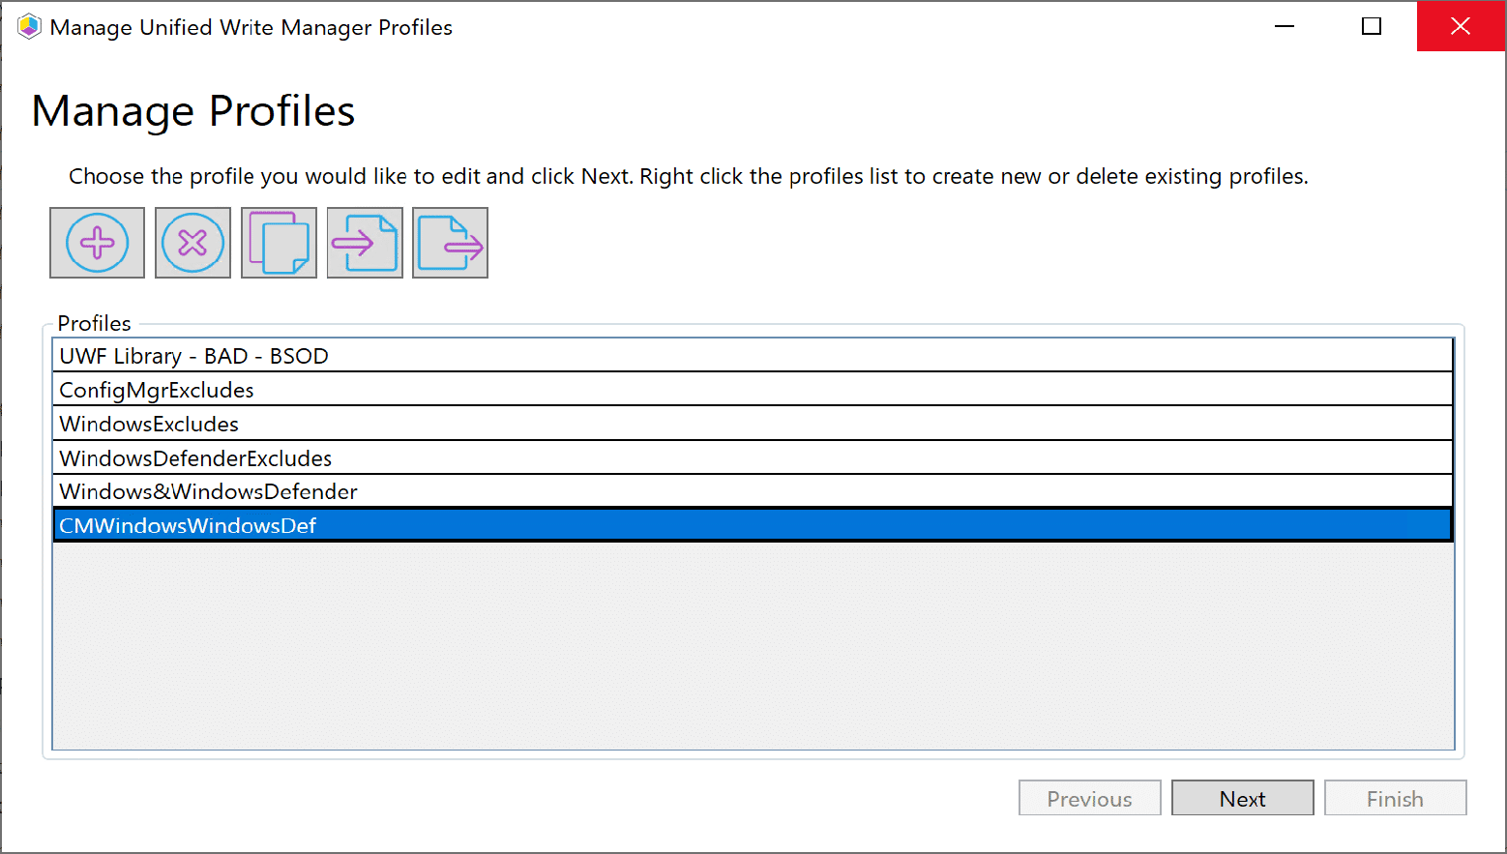
Task: Click the Unified Write Manager title bar icon
Action: coord(28,26)
